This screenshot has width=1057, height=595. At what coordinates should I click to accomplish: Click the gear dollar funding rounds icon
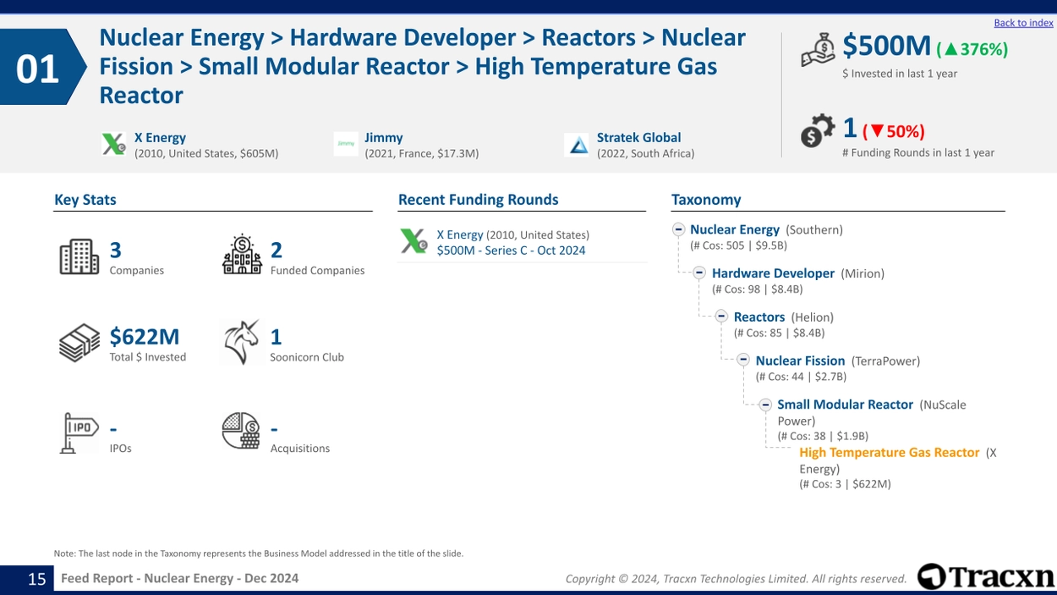818,131
